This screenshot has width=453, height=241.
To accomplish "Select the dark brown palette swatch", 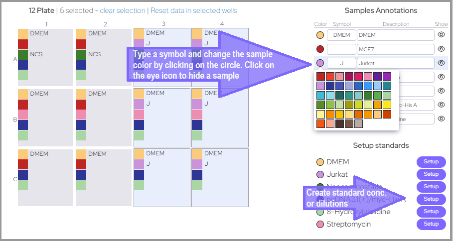I will (340, 124).
